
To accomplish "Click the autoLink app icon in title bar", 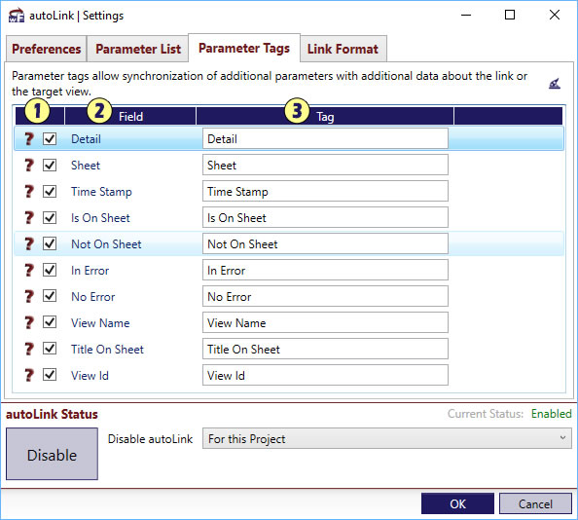I will click(x=17, y=16).
